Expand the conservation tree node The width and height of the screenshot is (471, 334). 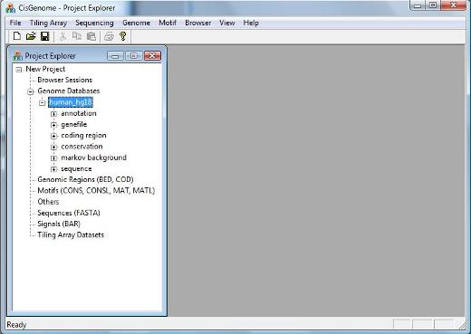53,147
